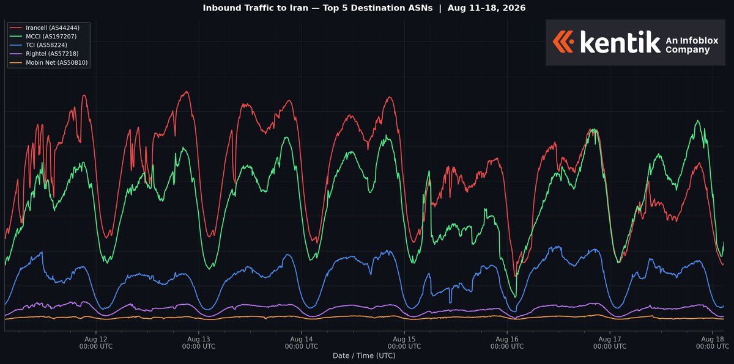This screenshot has height=364, width=734.
Task: Click the Irancell (AS44244) legend label
Action: click(53, 28)
